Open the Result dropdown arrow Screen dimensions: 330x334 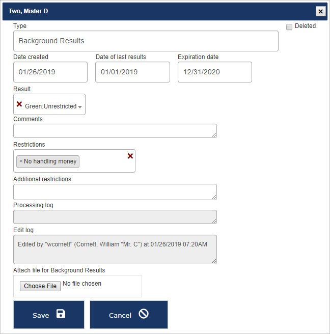pos(80,107)
